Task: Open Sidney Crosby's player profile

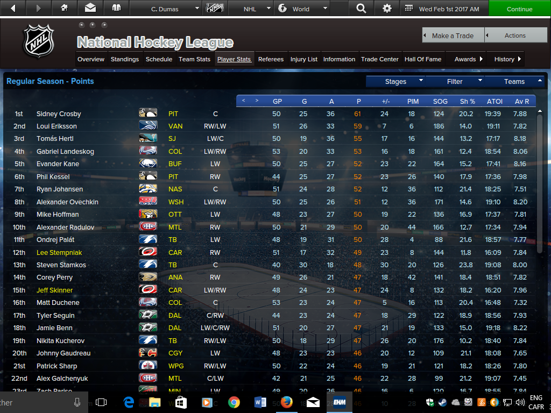Action: tap(59, 114)
